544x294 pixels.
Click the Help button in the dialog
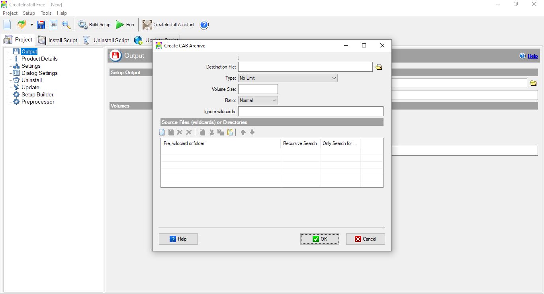pos(178,239)
